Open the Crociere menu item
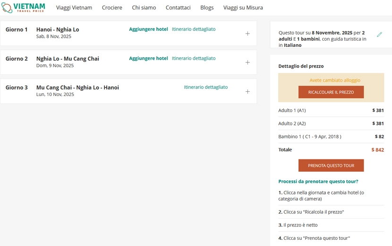This screenshot has height=246, width=392. tap(112, 8)
